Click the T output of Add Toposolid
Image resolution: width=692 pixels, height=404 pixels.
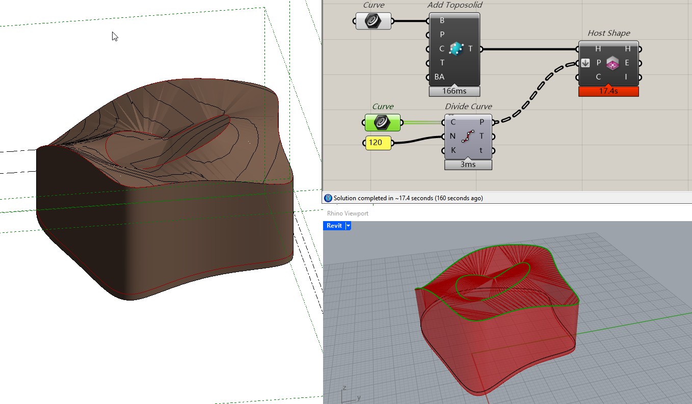point(470,49)
